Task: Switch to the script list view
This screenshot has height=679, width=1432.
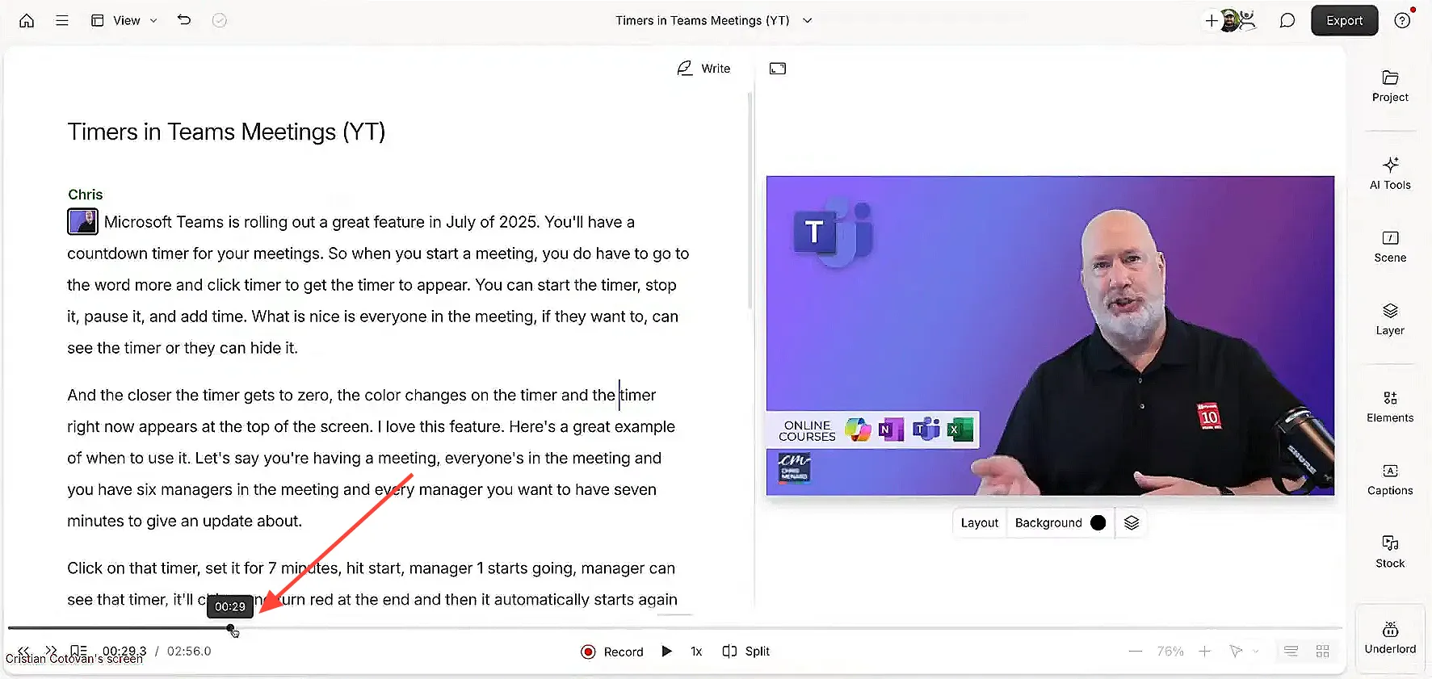Action: click(x=1291, y=652)
